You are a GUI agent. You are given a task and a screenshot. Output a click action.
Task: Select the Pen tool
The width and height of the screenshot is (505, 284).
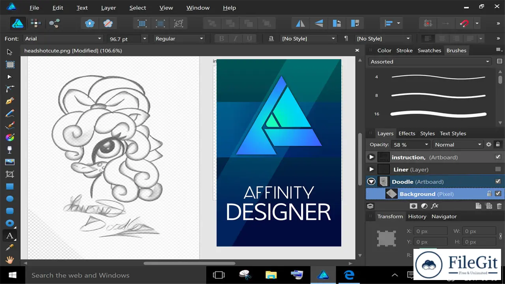pyautogui.click(x=10, y=101)
